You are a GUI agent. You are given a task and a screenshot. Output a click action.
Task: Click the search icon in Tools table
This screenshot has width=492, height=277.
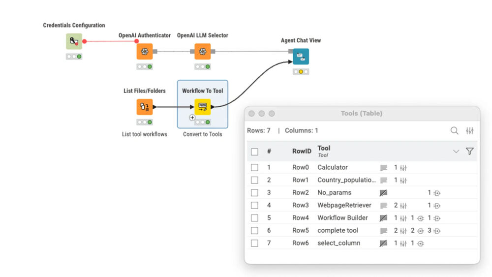coord(454,130)
